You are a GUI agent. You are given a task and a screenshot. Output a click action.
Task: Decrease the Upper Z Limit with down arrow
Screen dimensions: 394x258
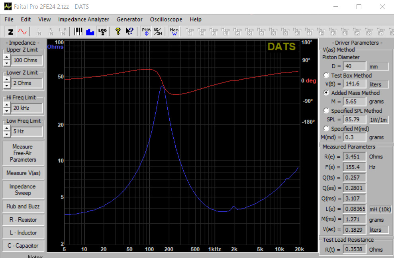tap(7, 63)
